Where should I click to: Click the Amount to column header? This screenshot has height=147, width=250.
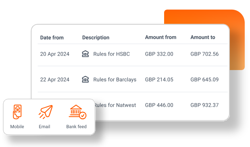tap(203, 37)
